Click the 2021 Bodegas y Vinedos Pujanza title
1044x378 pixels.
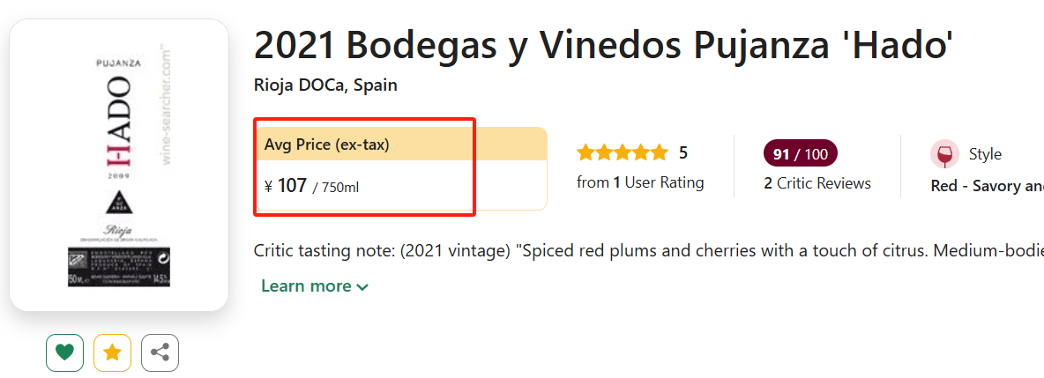pyautogui.click(x=603, y=46)
